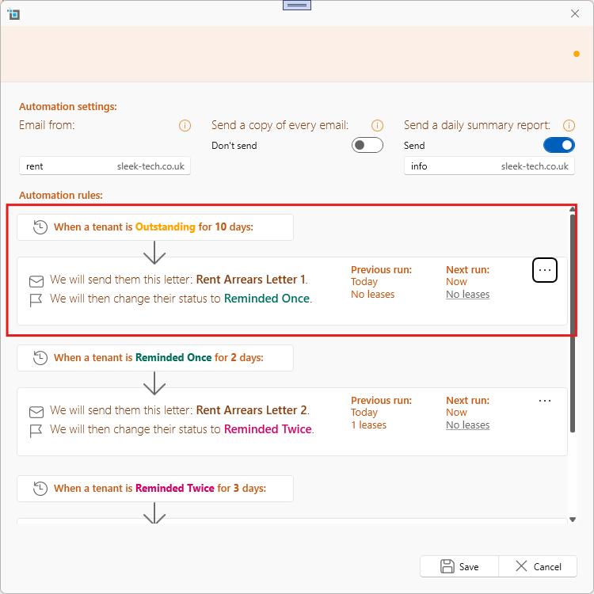Click the grip handle at the window top
The width and height of the screenshot is (594, 594).
click(x=297, y=5)
